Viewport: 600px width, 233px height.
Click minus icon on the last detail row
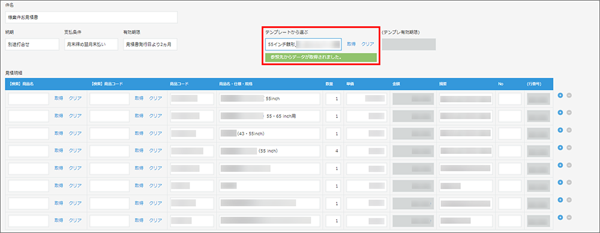569,217
